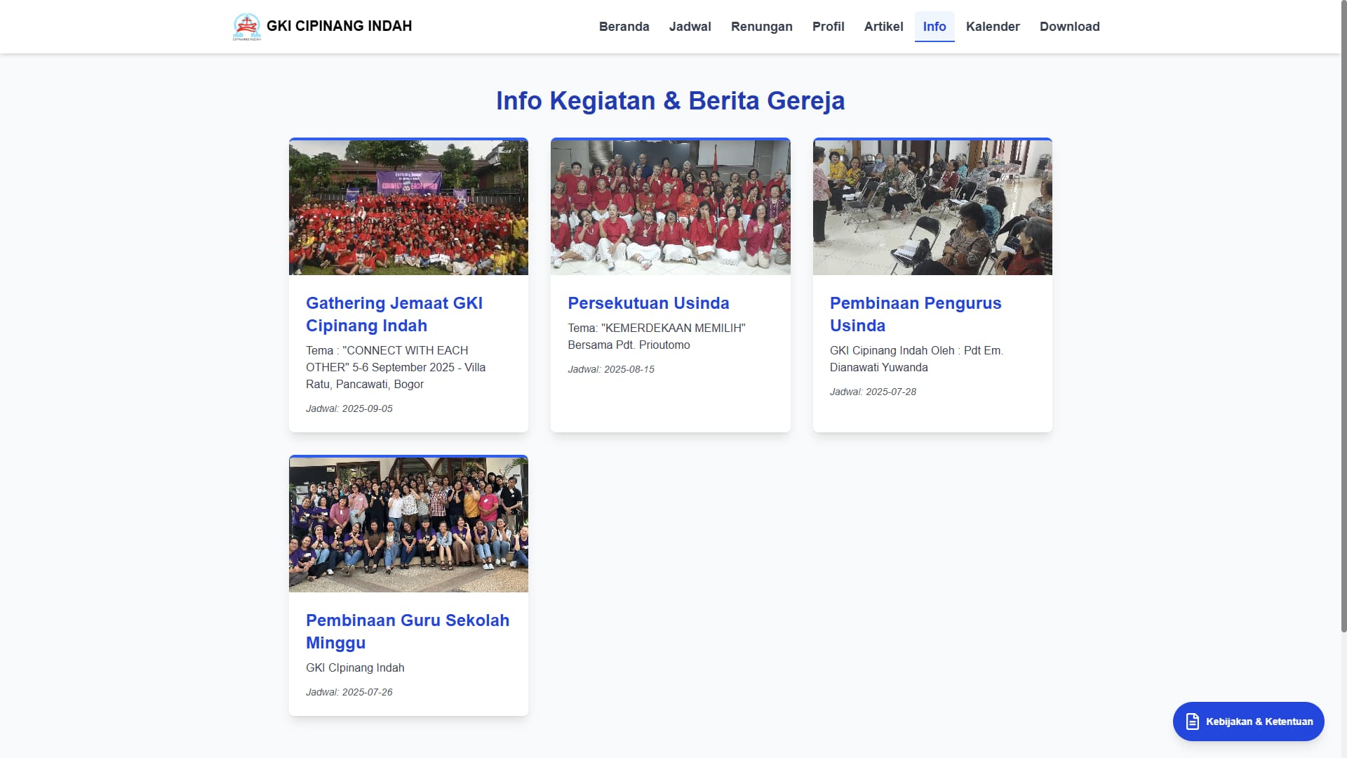Click the Gathering Jemaat GKI Cipinang Indah title
The image size is (1347, 758).
coord(394,314)
